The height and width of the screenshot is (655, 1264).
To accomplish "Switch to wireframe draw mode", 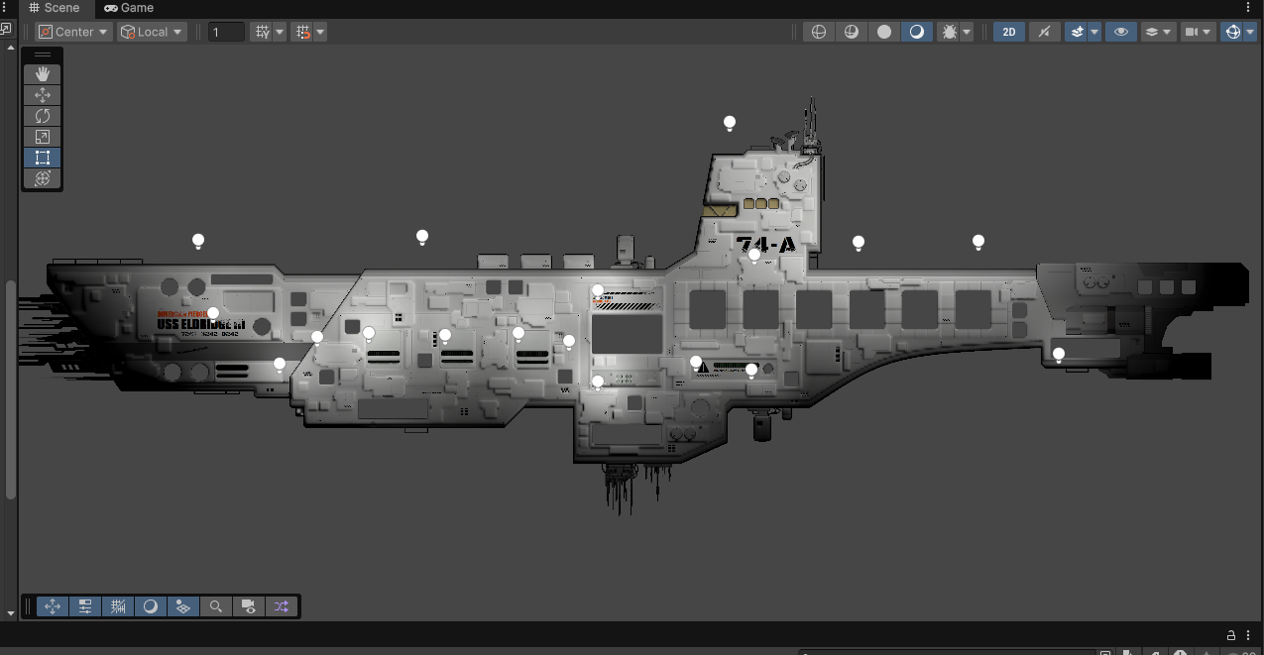I will [819, 32].
